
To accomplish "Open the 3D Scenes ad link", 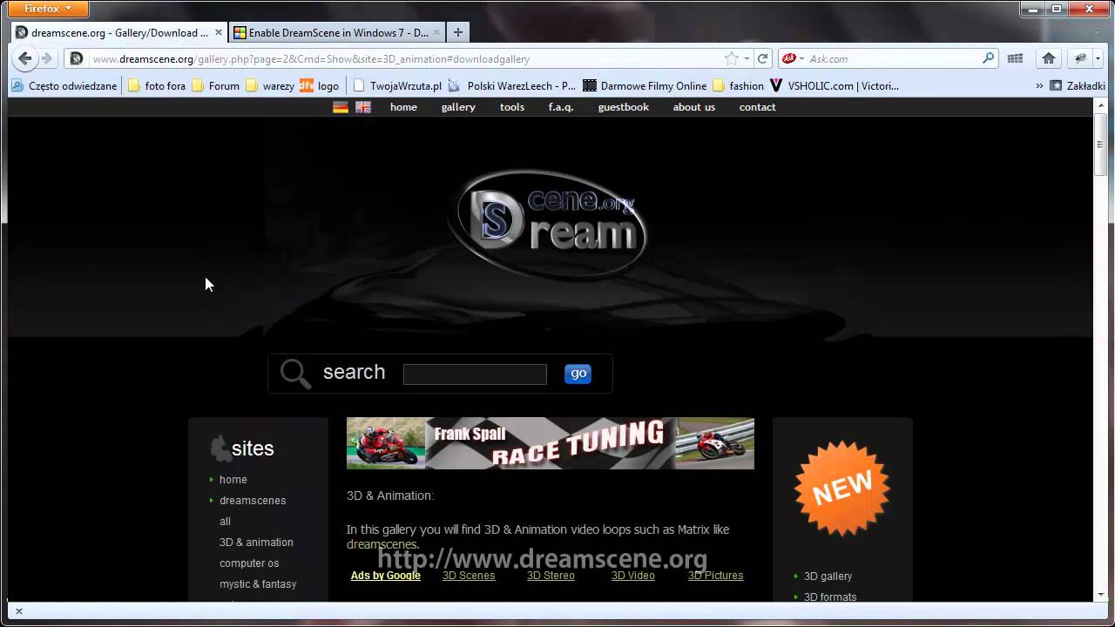I will pyautogui.click(x=469, y=576).
